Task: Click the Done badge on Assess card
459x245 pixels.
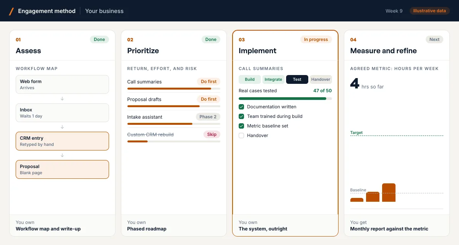Action: pos(99,39)
